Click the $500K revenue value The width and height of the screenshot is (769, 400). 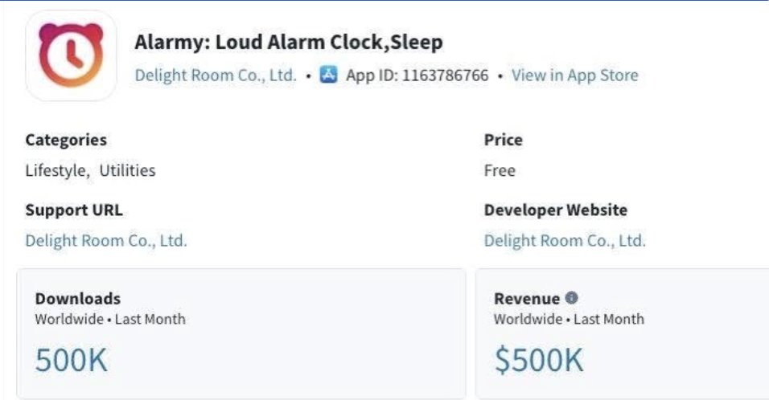[538, 360]
